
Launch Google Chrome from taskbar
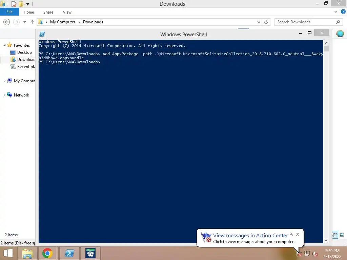(x=47, y=253)
